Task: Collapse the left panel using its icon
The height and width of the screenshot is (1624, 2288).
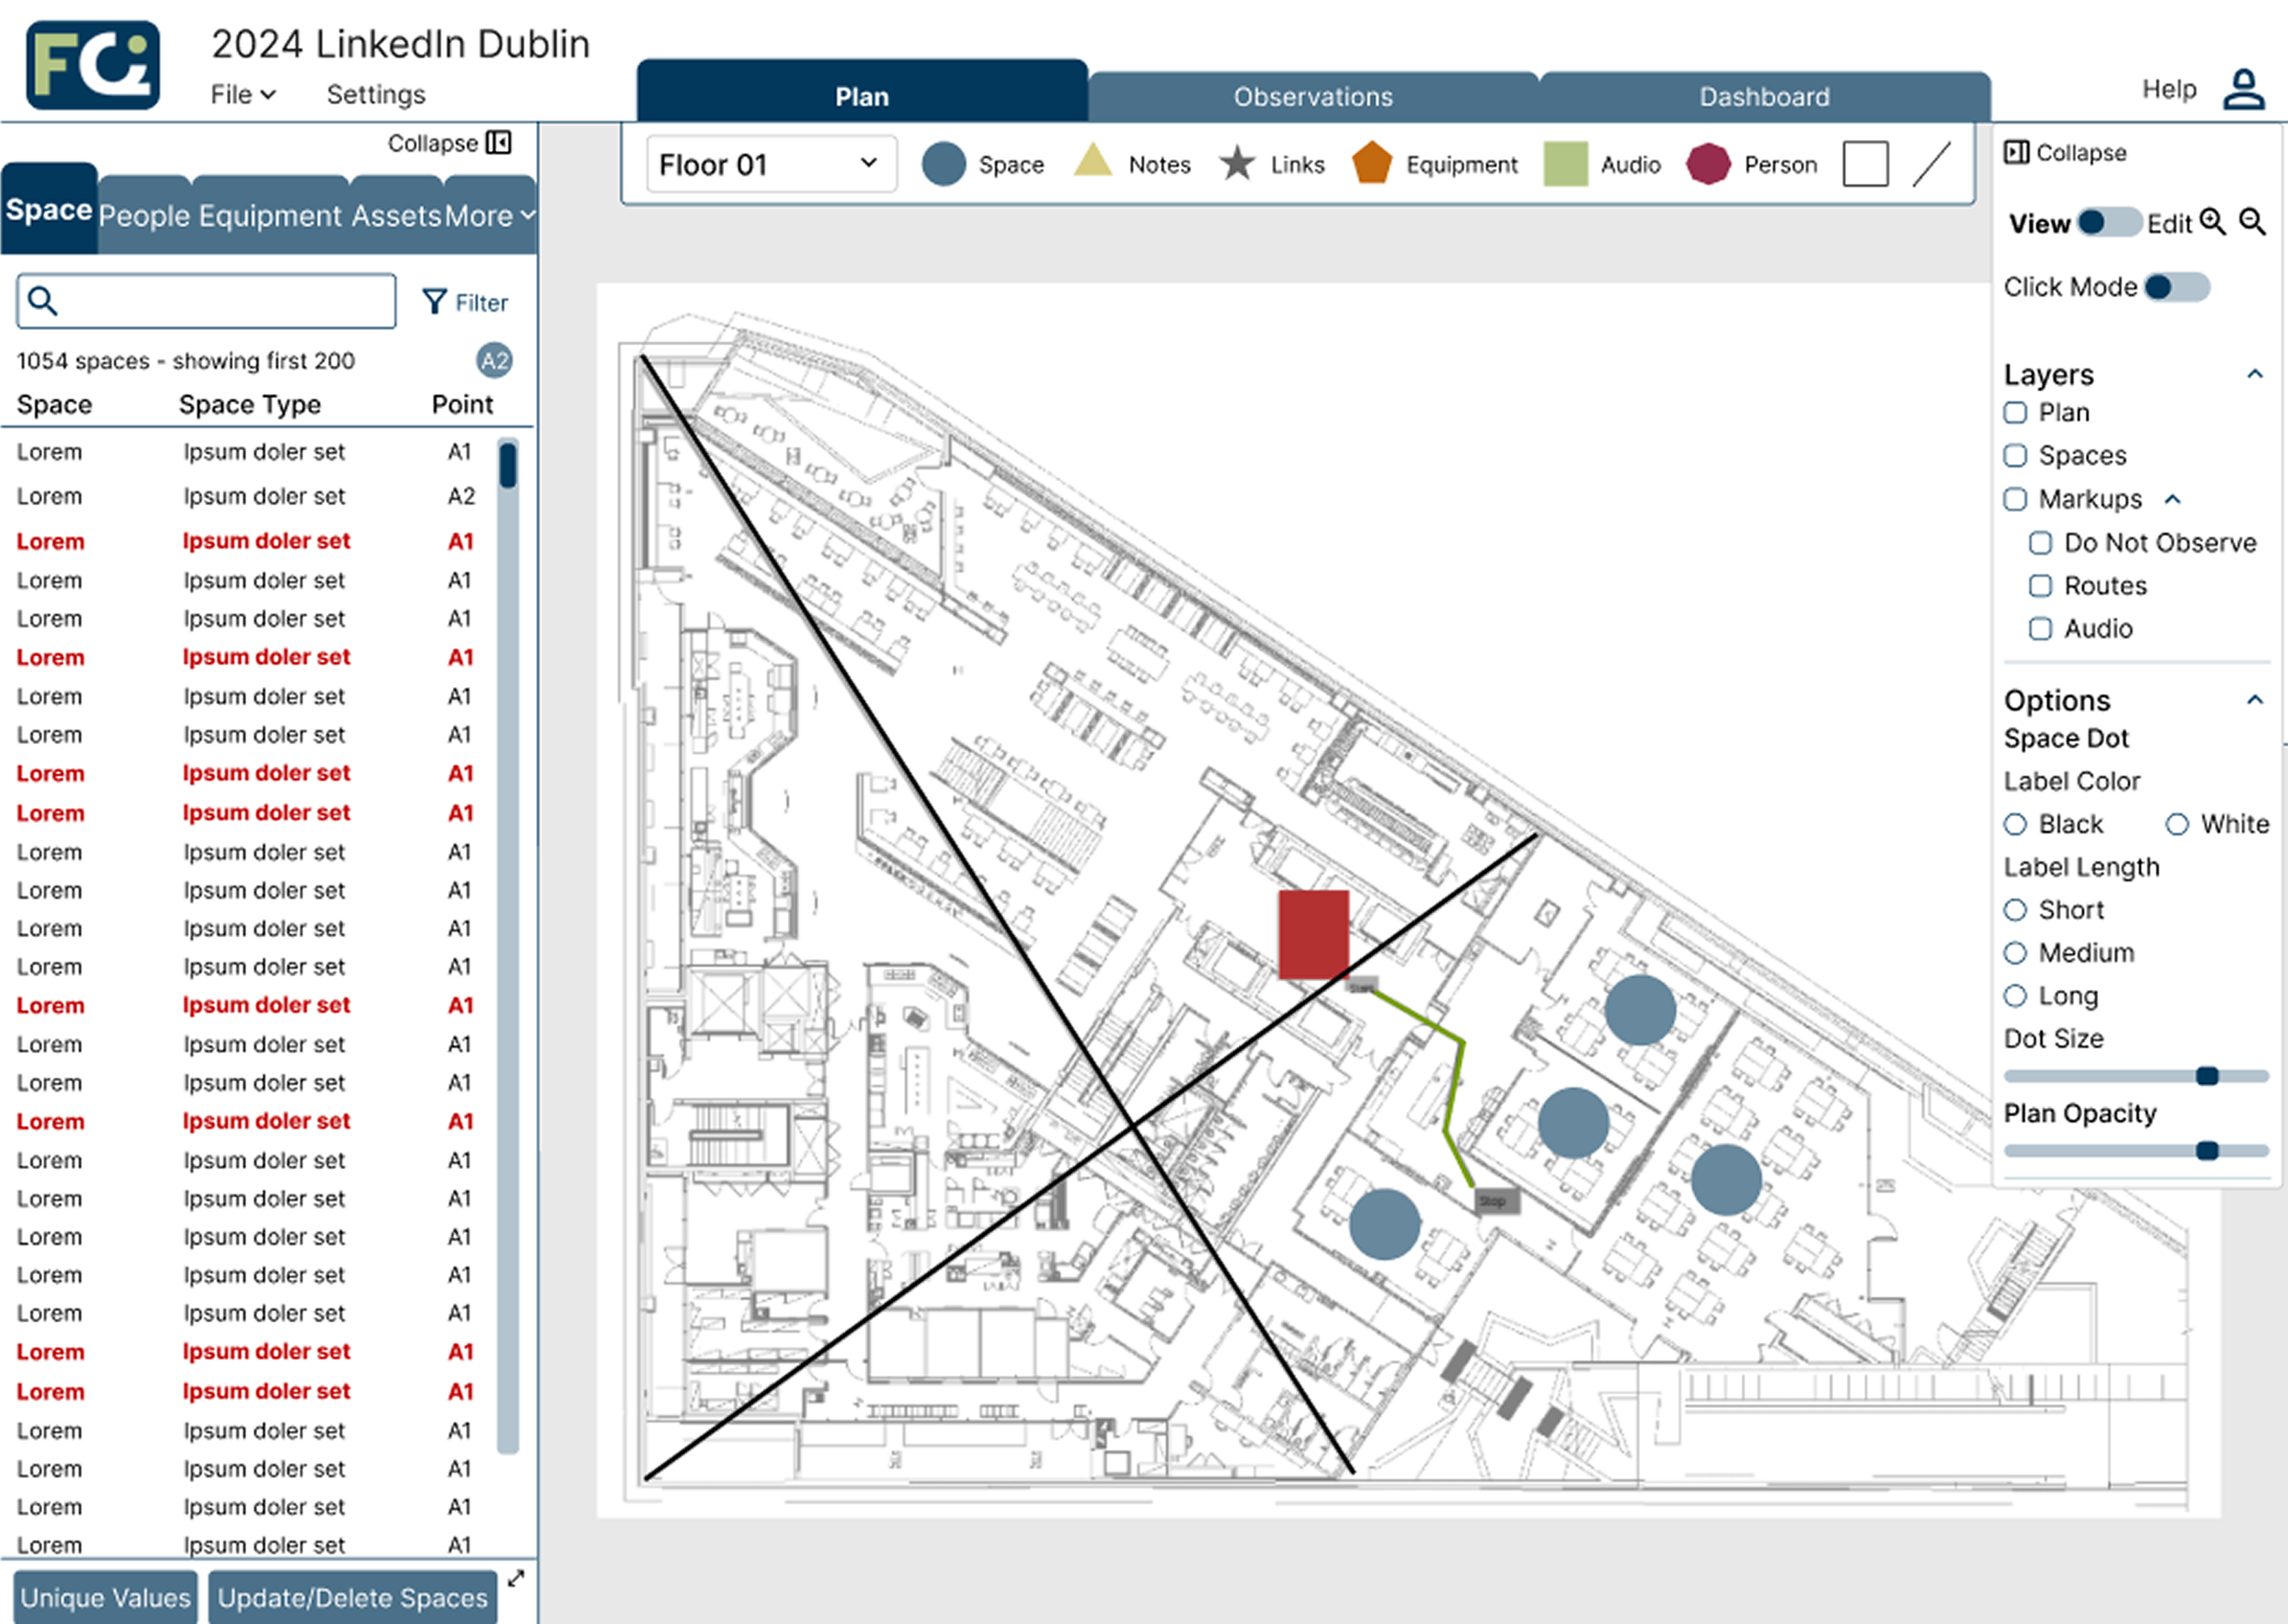Action: click(499, 143)
